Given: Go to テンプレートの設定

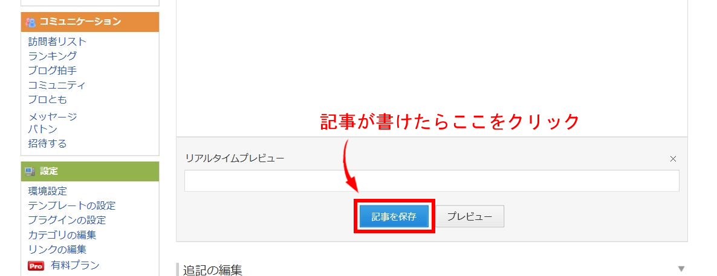Looking at the screenshot, I should pos(71,206).
